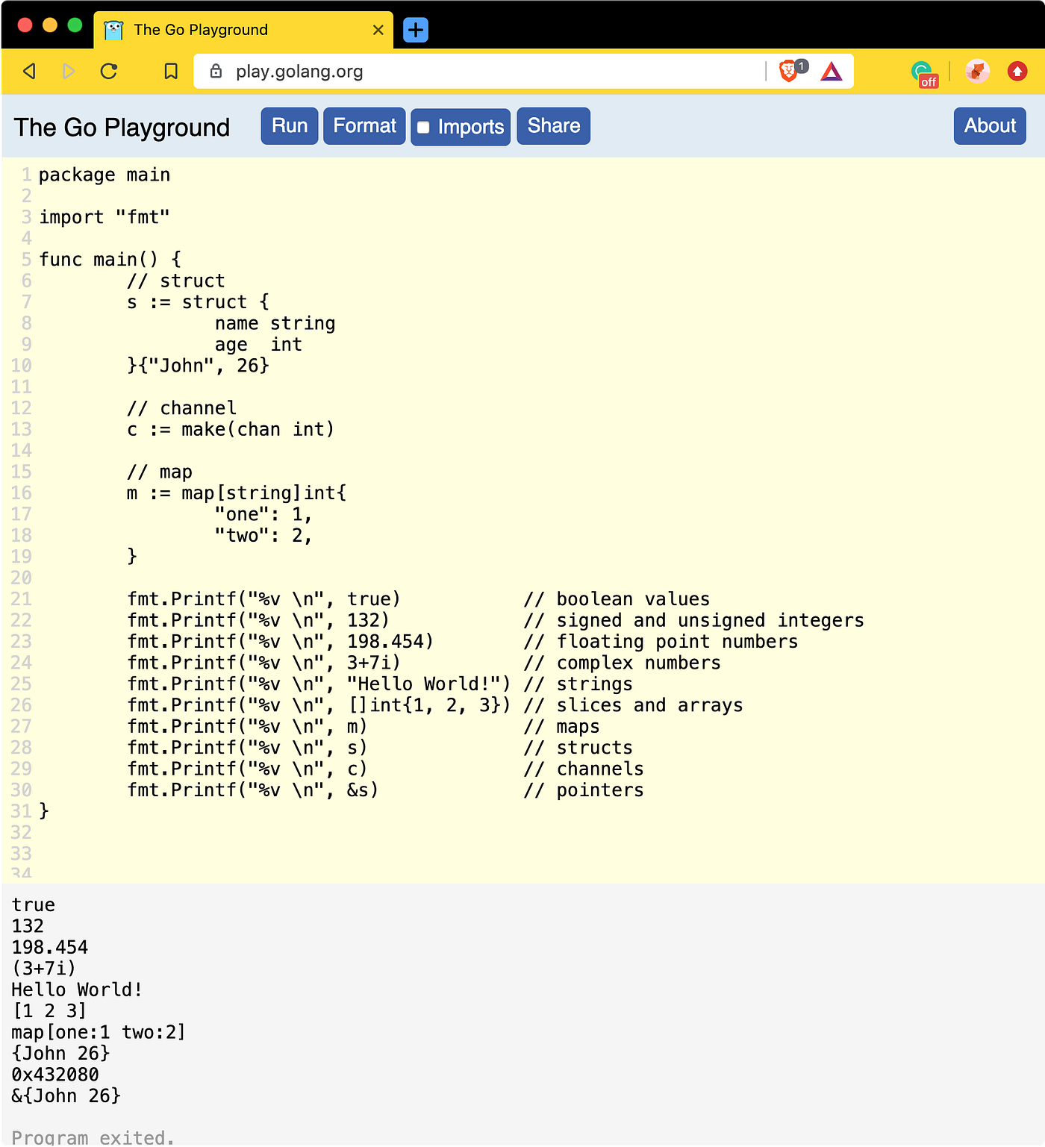The height and width of the screenshot is (1147, 1045).
Task: Click the browser forward arrow
Action: [x=69, y=71]
